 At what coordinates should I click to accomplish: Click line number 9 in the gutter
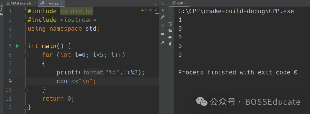point(10,81)
